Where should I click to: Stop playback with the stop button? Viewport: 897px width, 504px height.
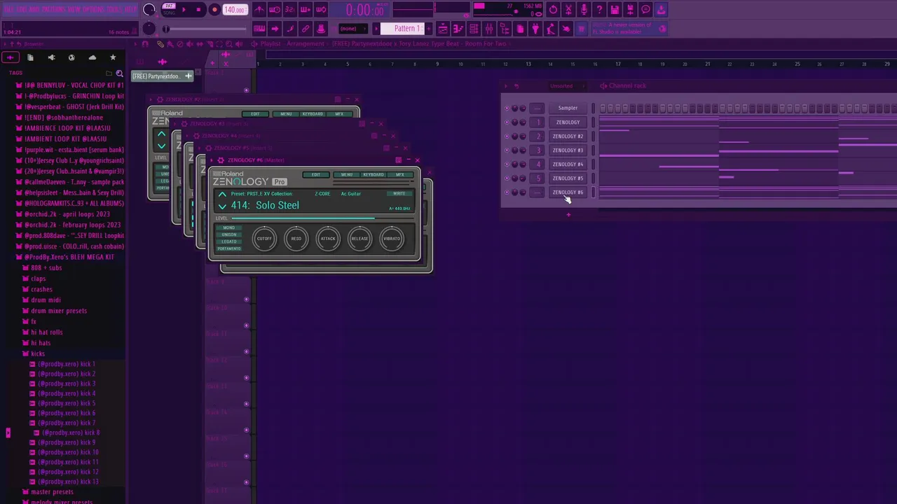pos(199,10)
